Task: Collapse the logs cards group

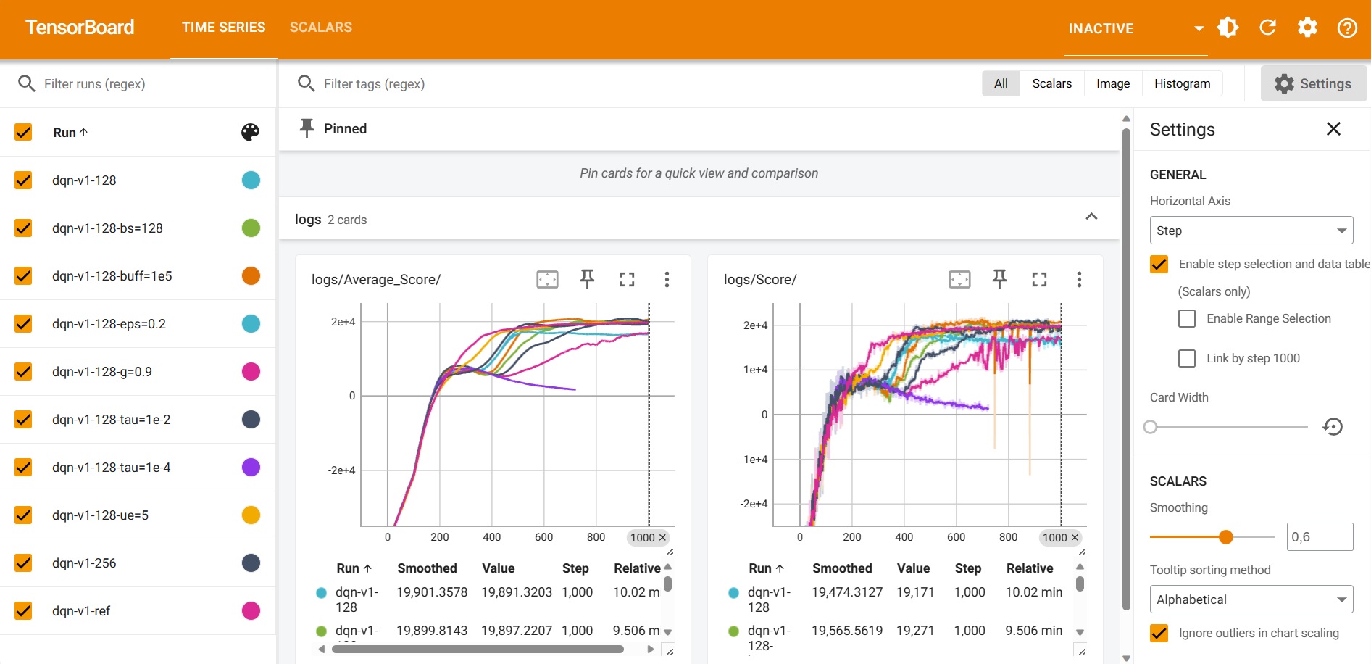Action: 1091,217
